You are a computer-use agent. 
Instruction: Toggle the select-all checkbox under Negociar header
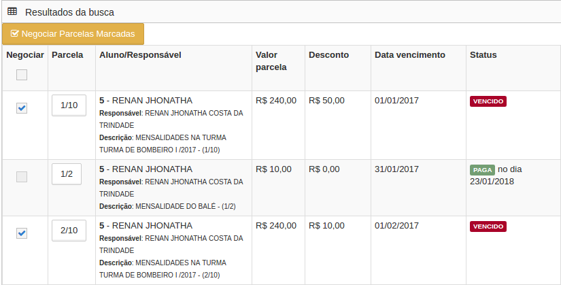[22, 75]
